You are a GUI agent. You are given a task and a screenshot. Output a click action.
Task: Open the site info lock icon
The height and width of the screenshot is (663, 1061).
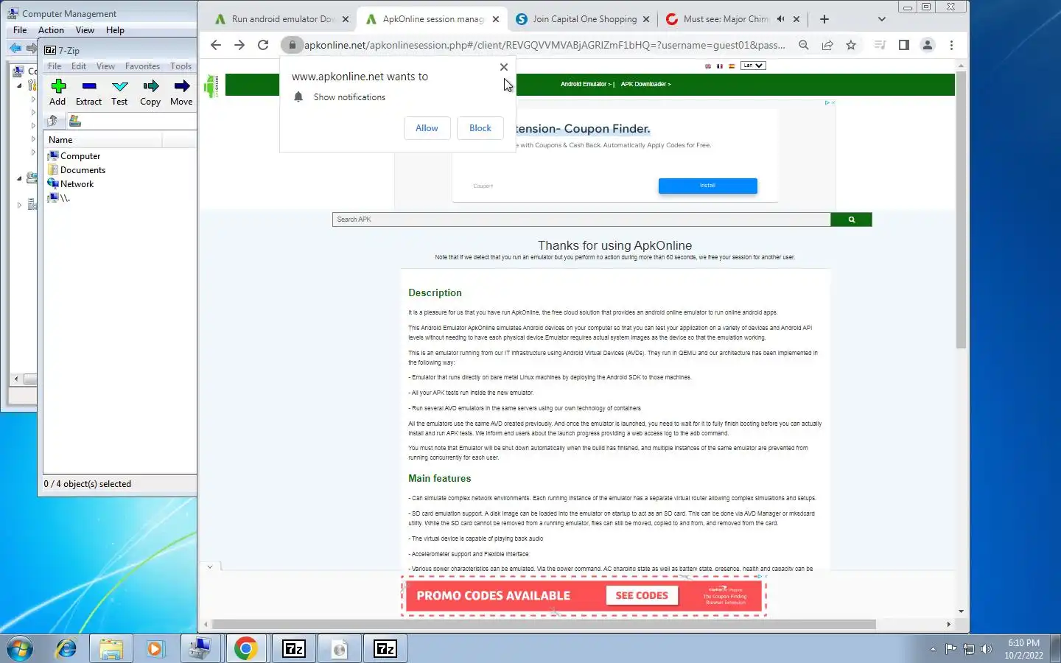(293, 45)
